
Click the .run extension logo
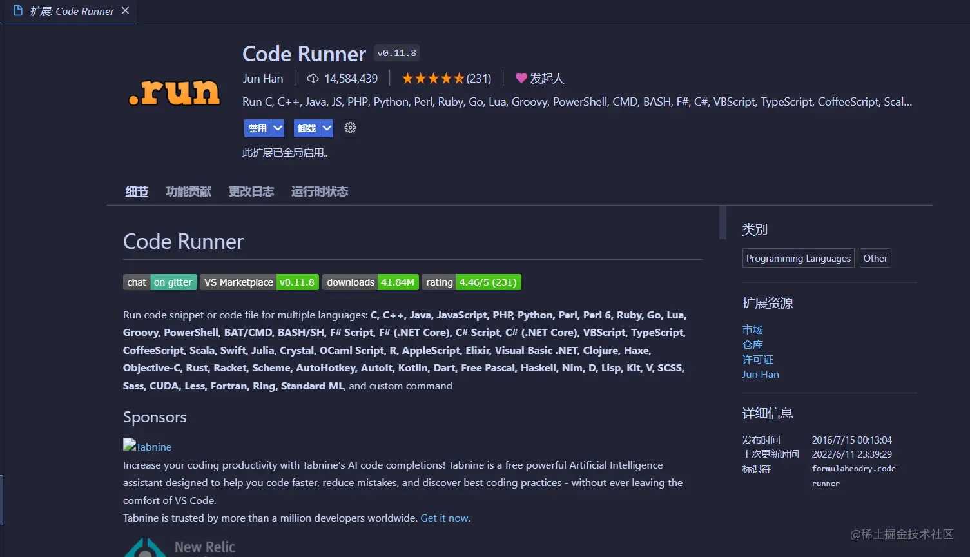click(174, 92)
